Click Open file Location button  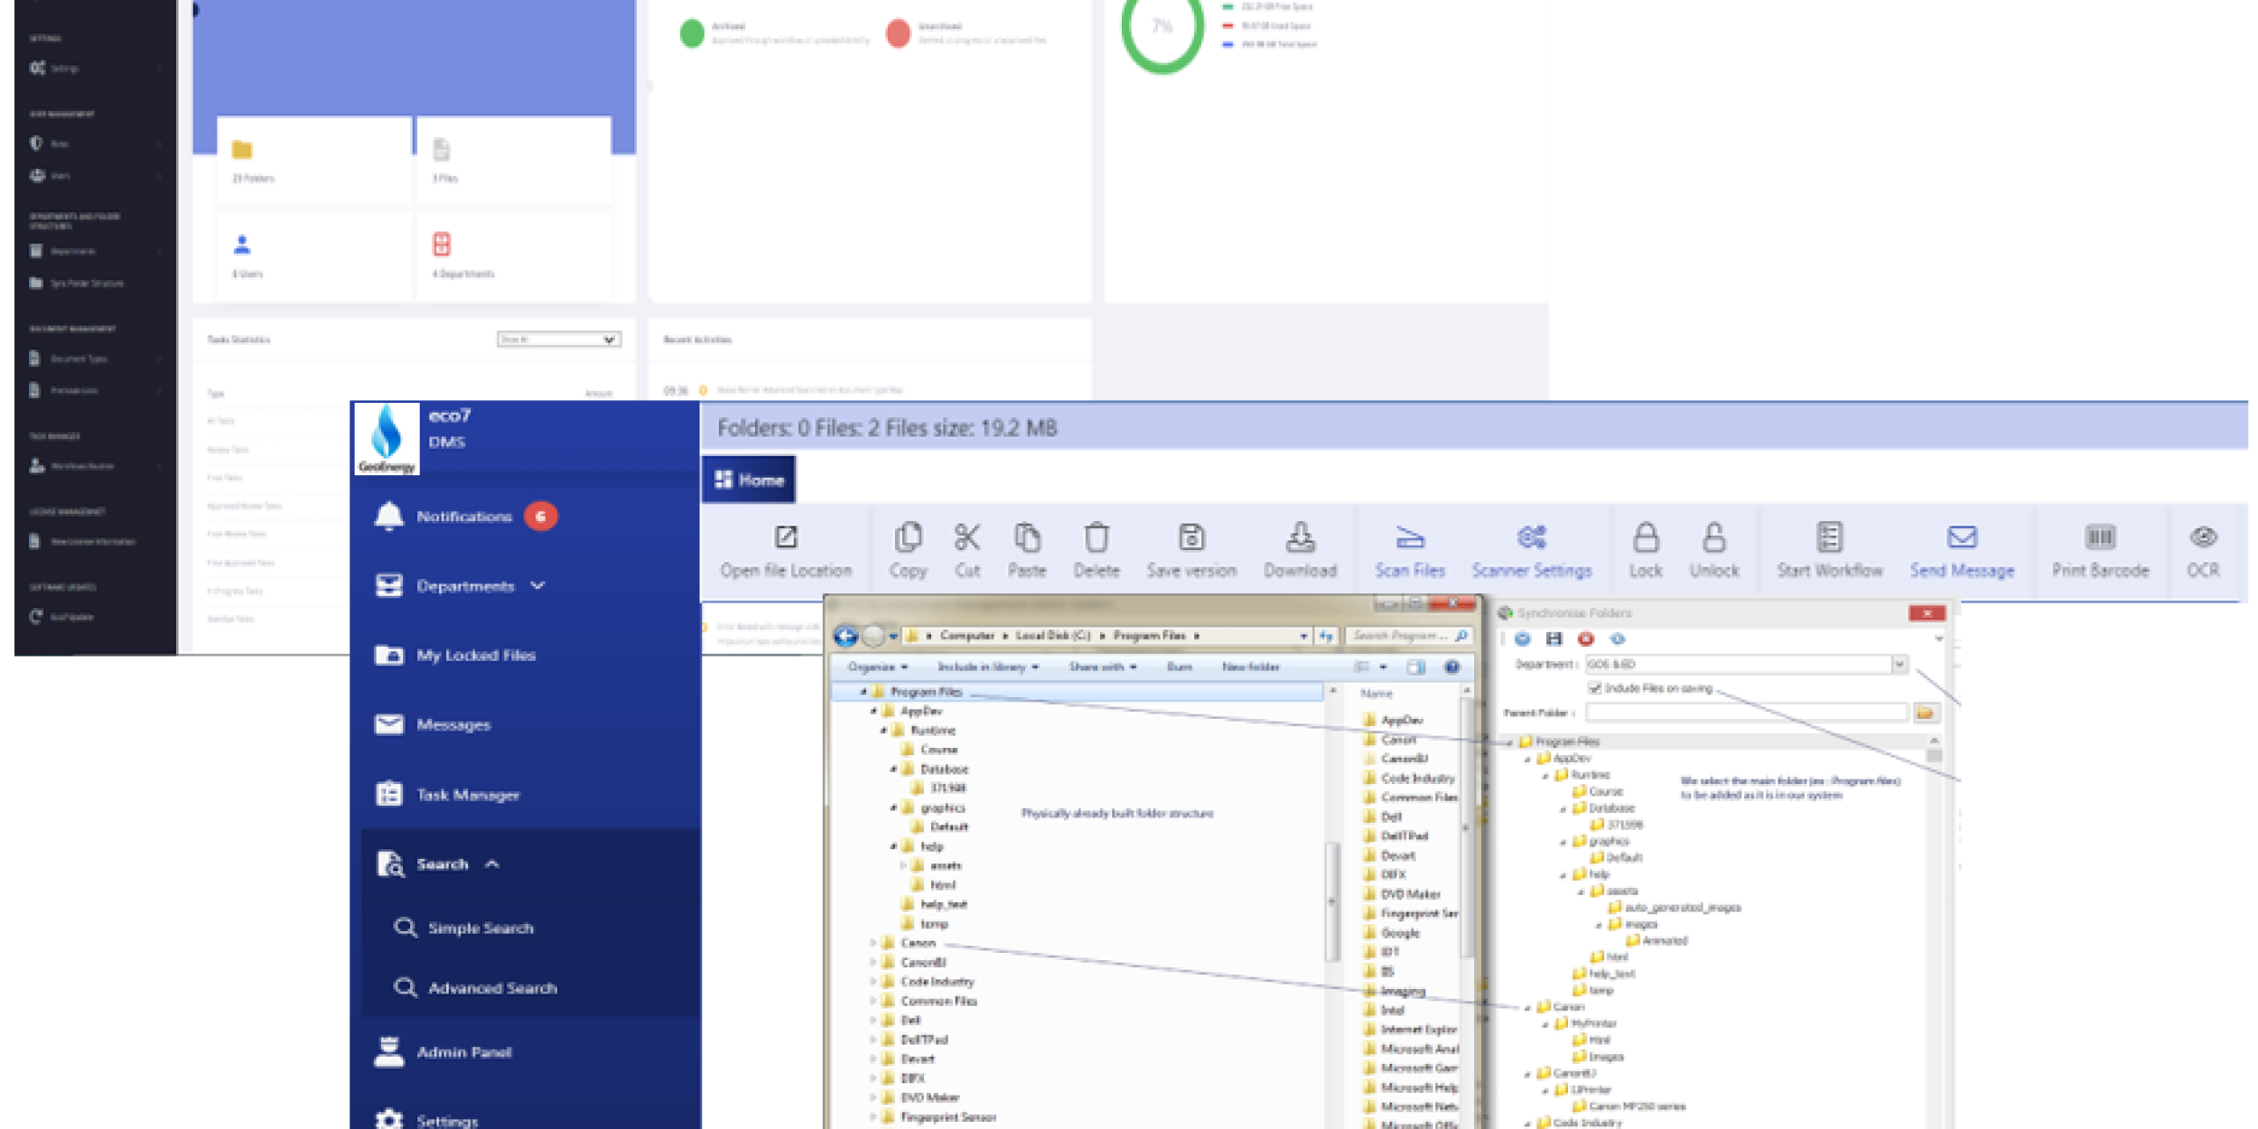coord(786,550)
